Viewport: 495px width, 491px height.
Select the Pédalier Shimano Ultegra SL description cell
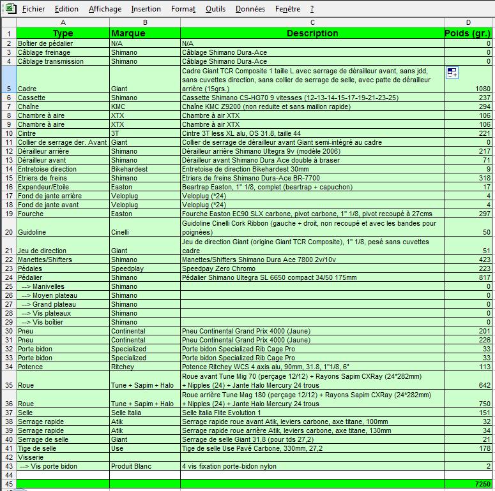(312, 277)
